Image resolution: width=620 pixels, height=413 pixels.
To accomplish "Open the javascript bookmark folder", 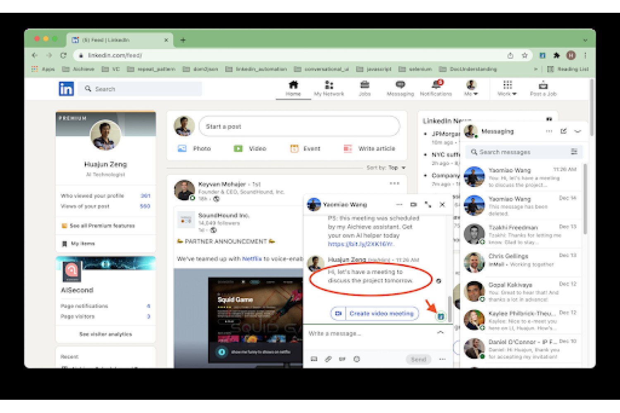I will click(x=374, y=69).
